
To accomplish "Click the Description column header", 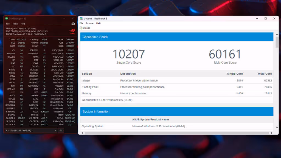I will point(128,74).
